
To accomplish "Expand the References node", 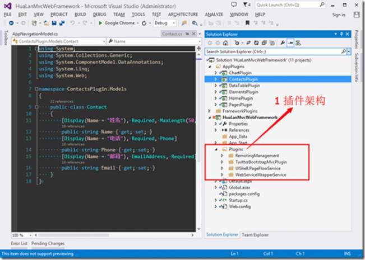I will tap(215, 130).
